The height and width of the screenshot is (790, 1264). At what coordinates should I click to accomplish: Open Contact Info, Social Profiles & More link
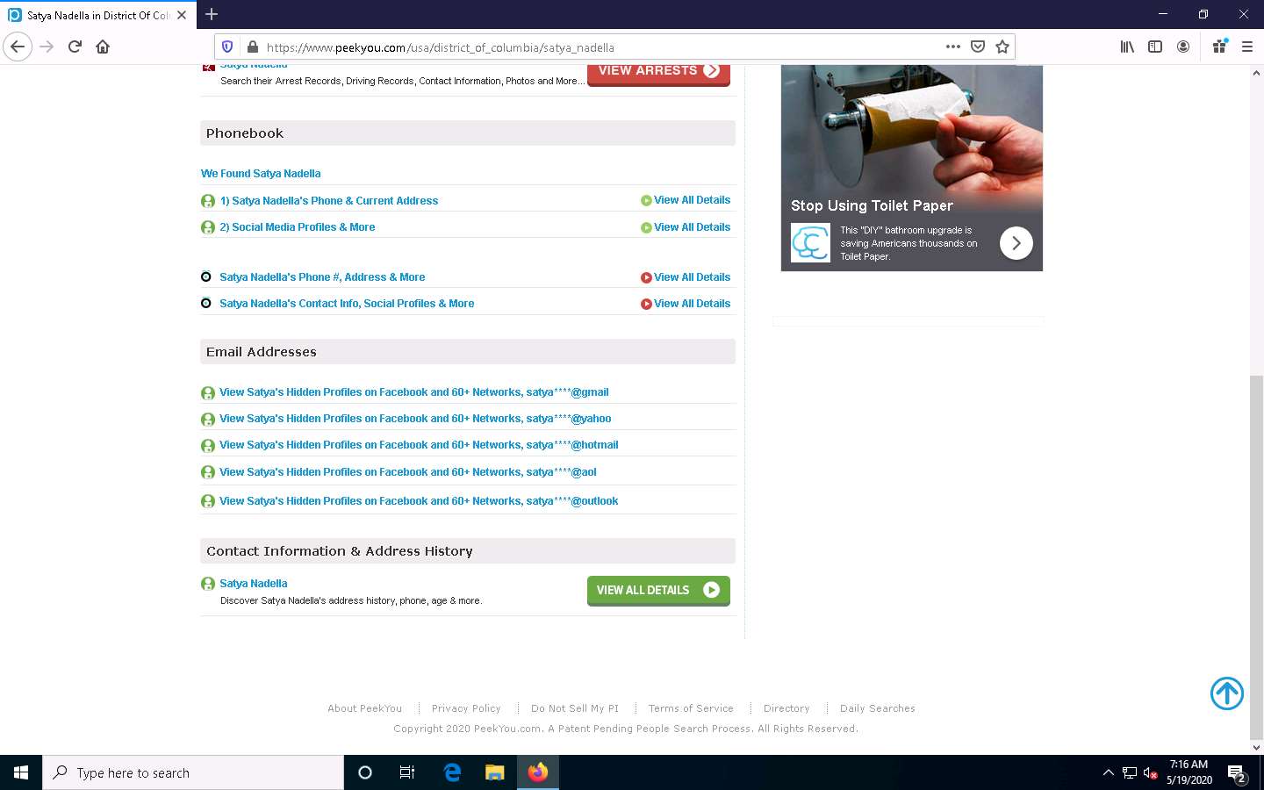(347, 304)
